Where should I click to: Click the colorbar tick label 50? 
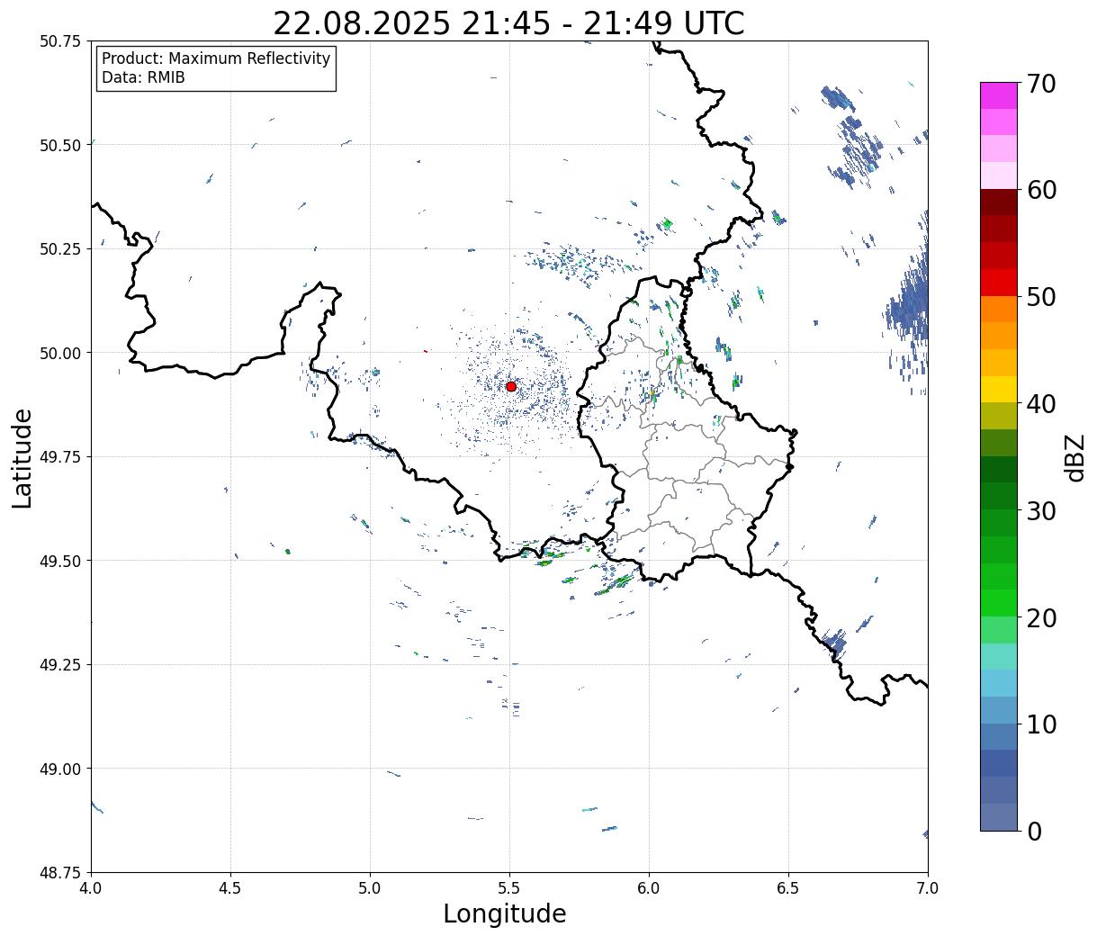coord(1041,297)
